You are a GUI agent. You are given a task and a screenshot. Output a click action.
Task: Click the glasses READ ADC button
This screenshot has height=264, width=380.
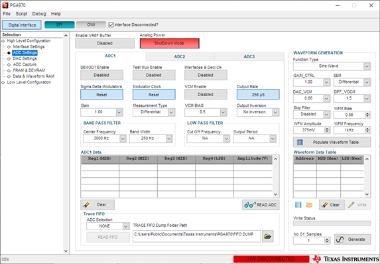pyautogui.click(x=261, y=205)
